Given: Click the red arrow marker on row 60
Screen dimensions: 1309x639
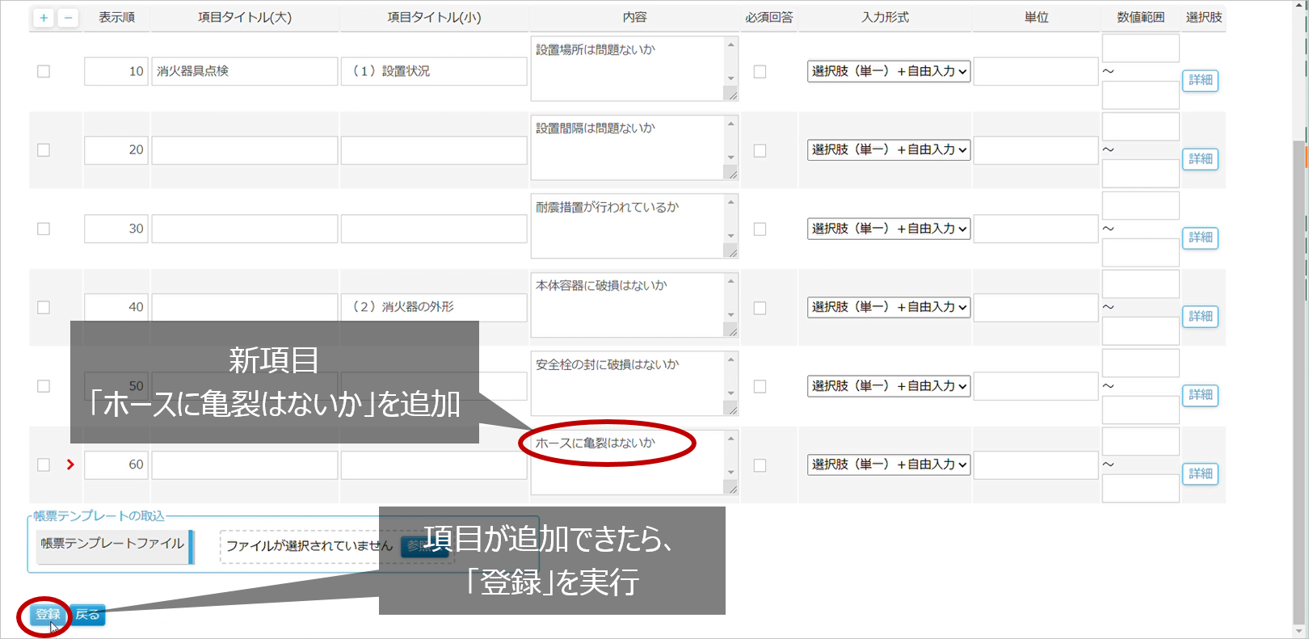Looking at the screenshot, I should pos(70,465).
